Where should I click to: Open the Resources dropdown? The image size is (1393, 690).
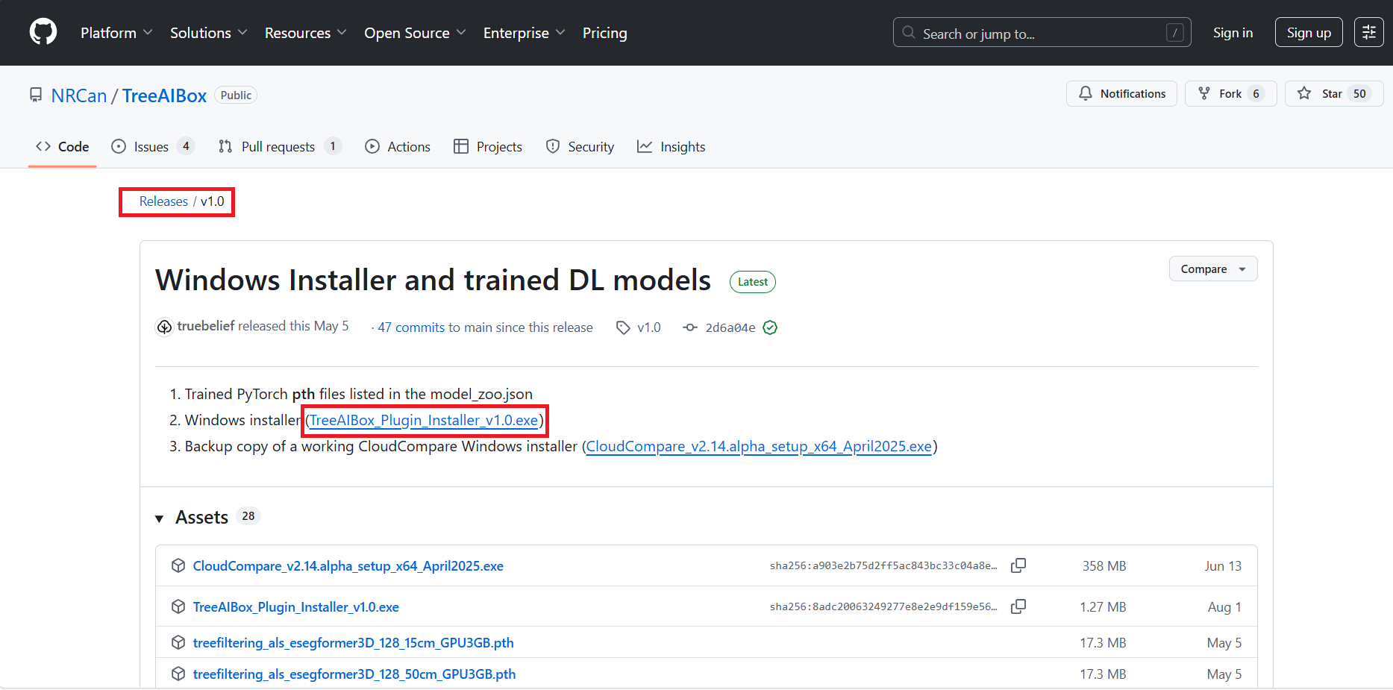pos(305,33)
